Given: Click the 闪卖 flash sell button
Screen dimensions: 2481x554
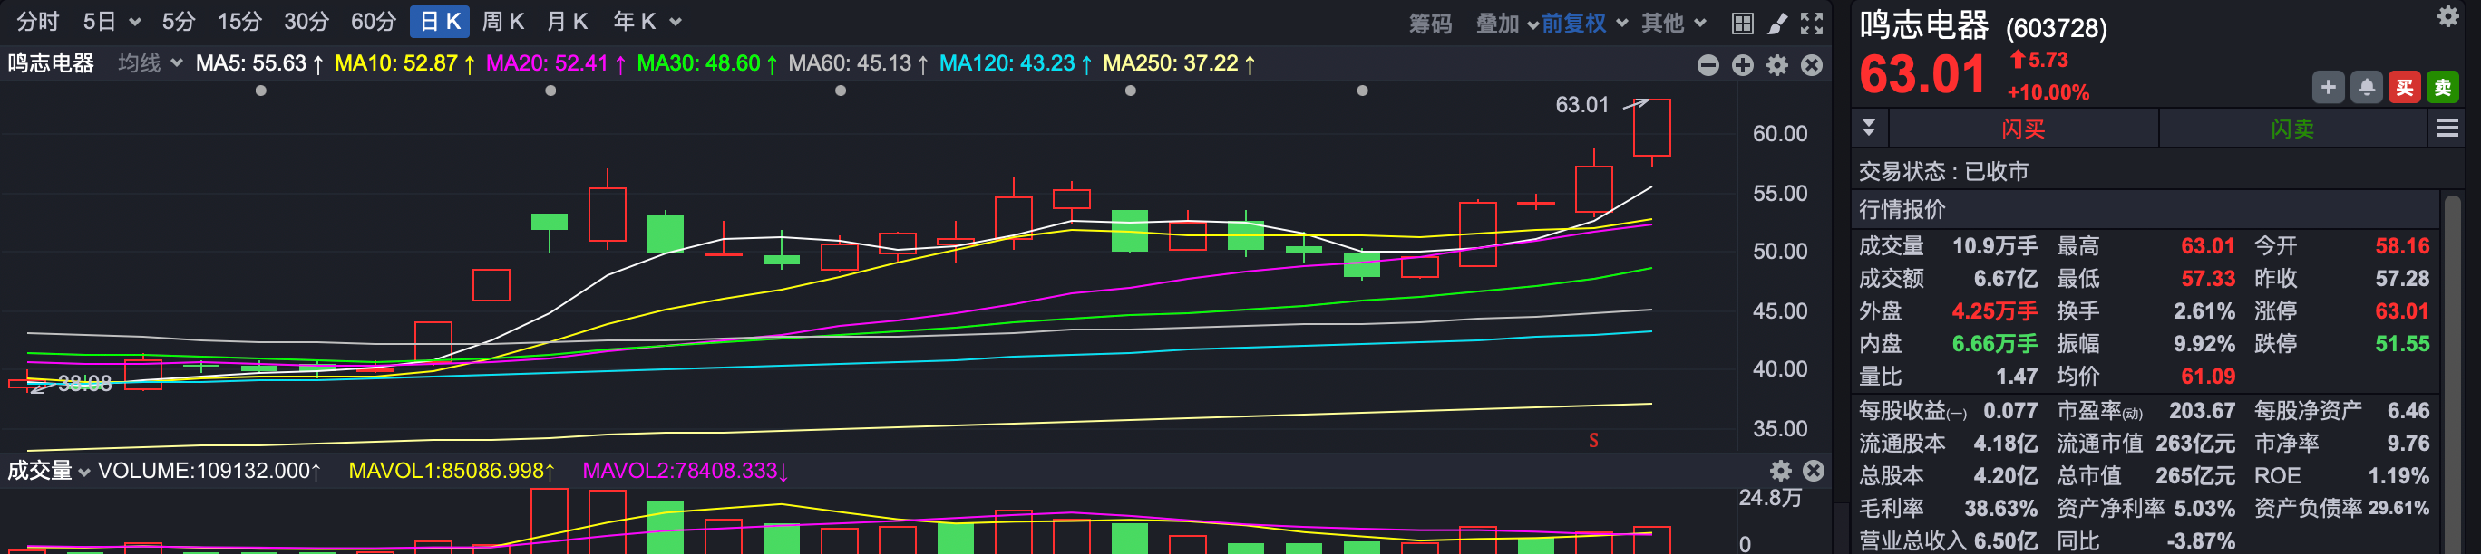Looking at the screenshot, I should pos(2291,128).
